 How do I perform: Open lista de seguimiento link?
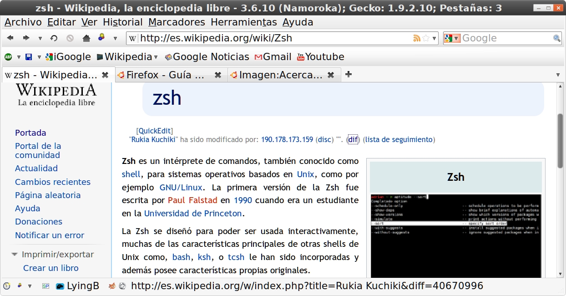coord(399,140)
